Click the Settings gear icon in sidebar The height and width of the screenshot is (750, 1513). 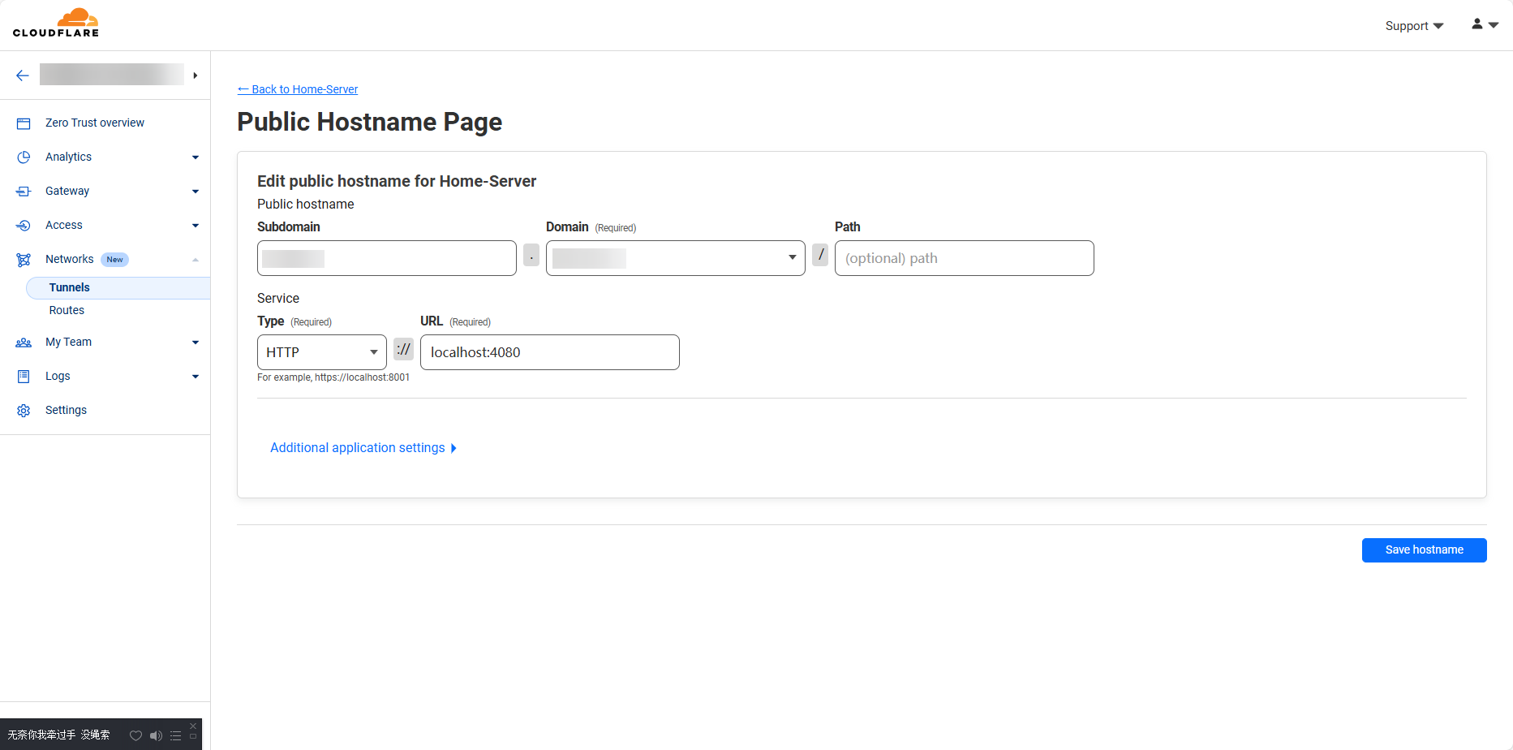(x=24, y=411)
